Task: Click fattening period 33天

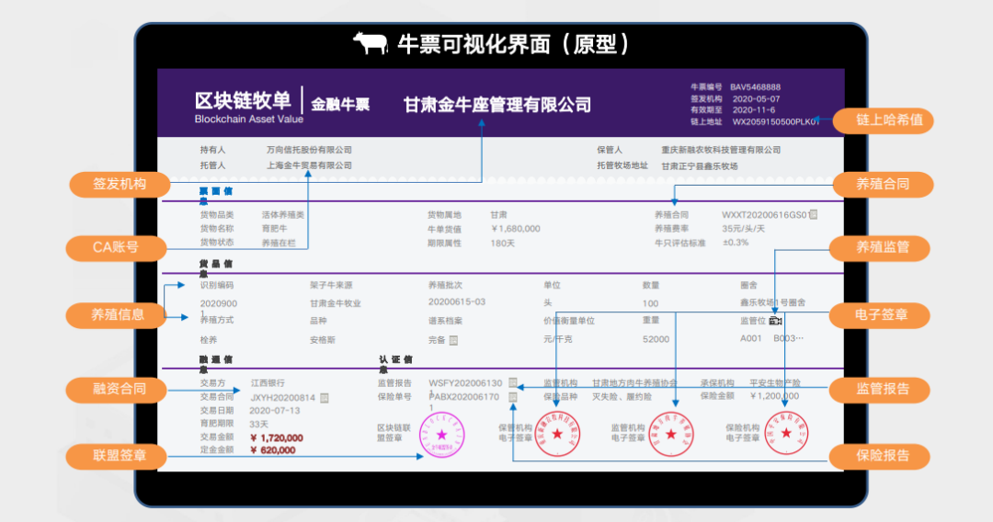Action: coord(258,424)
